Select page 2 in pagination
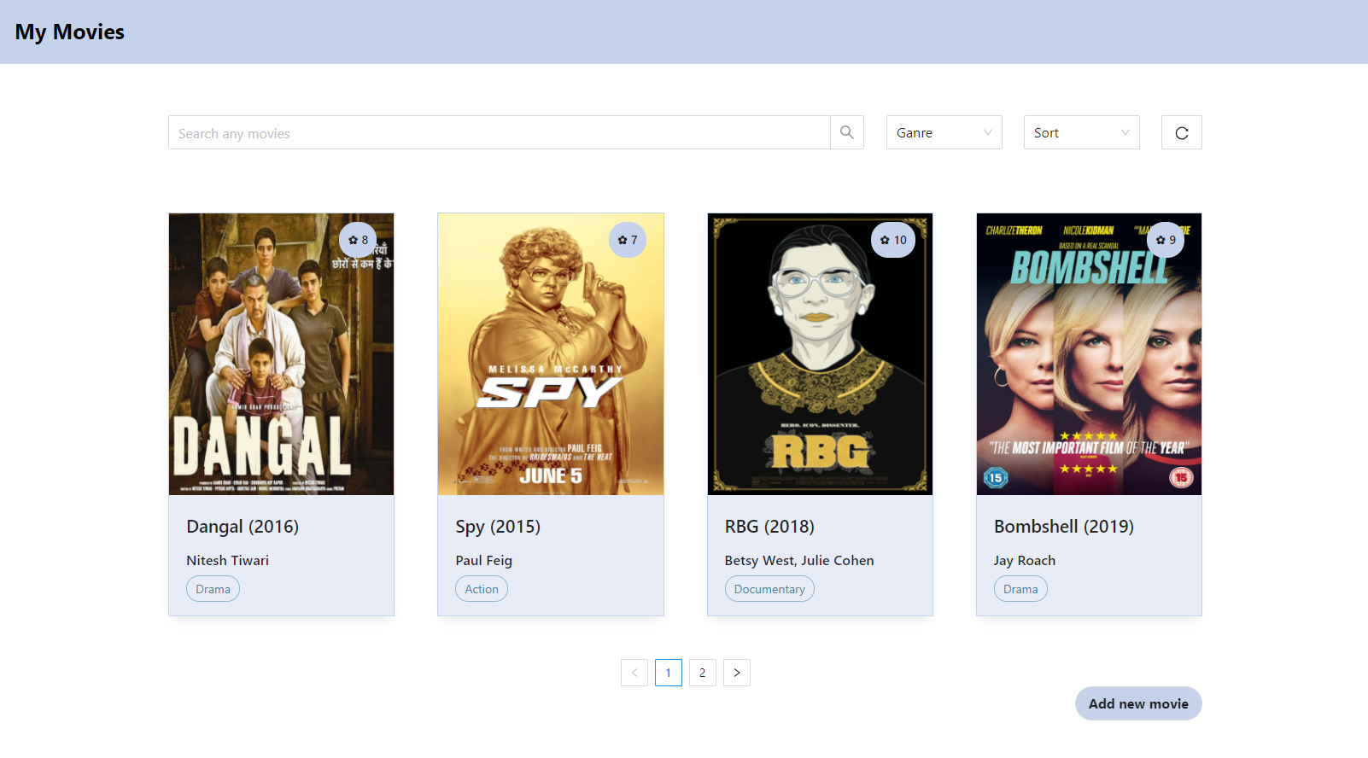This screenshot has width=1368, height=758. 703,673
